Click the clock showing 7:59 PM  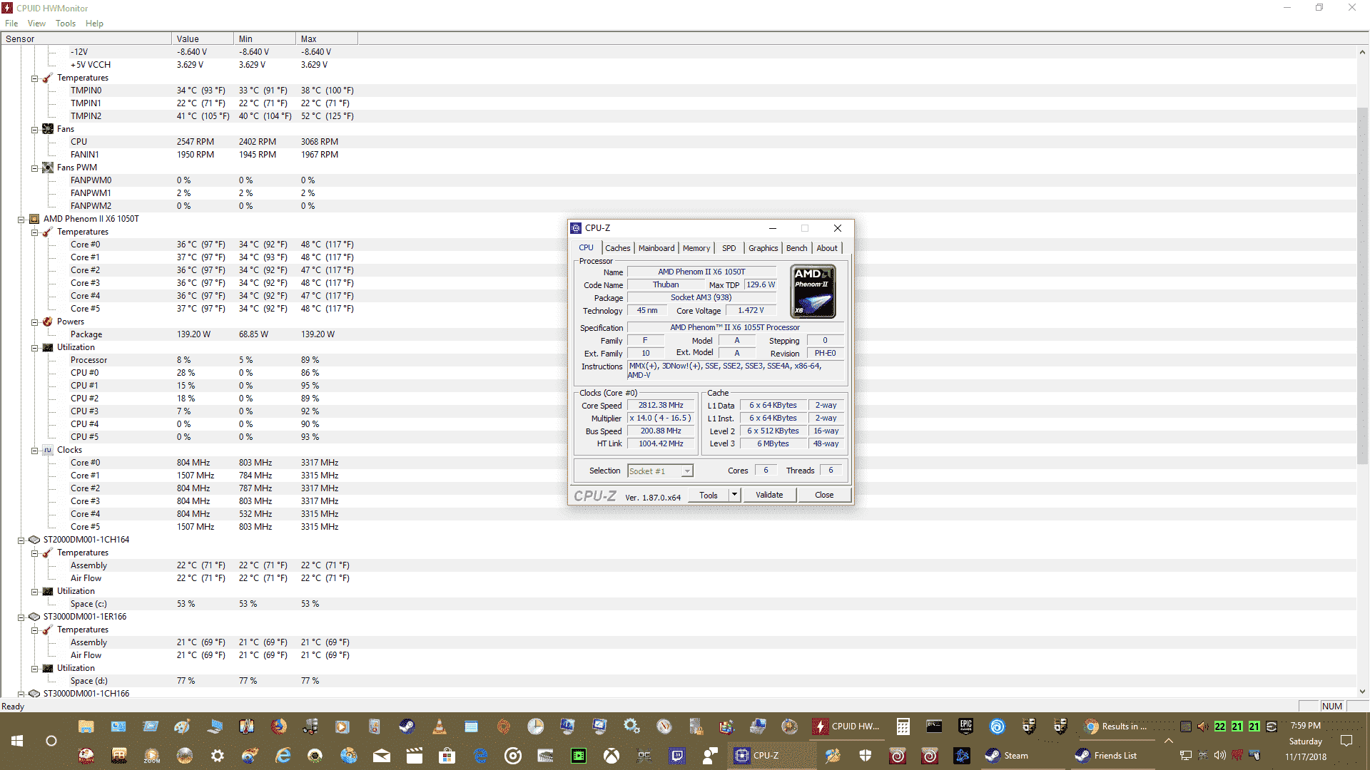point(1305,726)
